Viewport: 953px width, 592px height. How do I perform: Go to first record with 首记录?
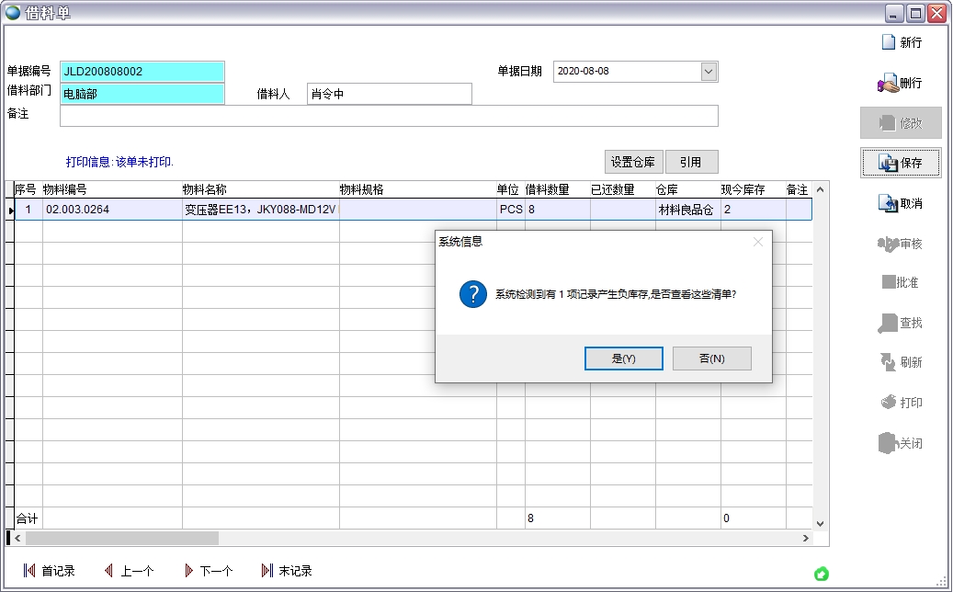[x=50, y=571]
